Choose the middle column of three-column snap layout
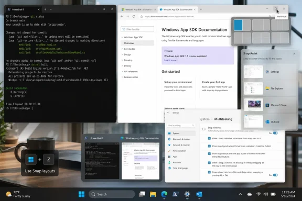This screenshot has height=201, width=302. (x=280, y=25)
